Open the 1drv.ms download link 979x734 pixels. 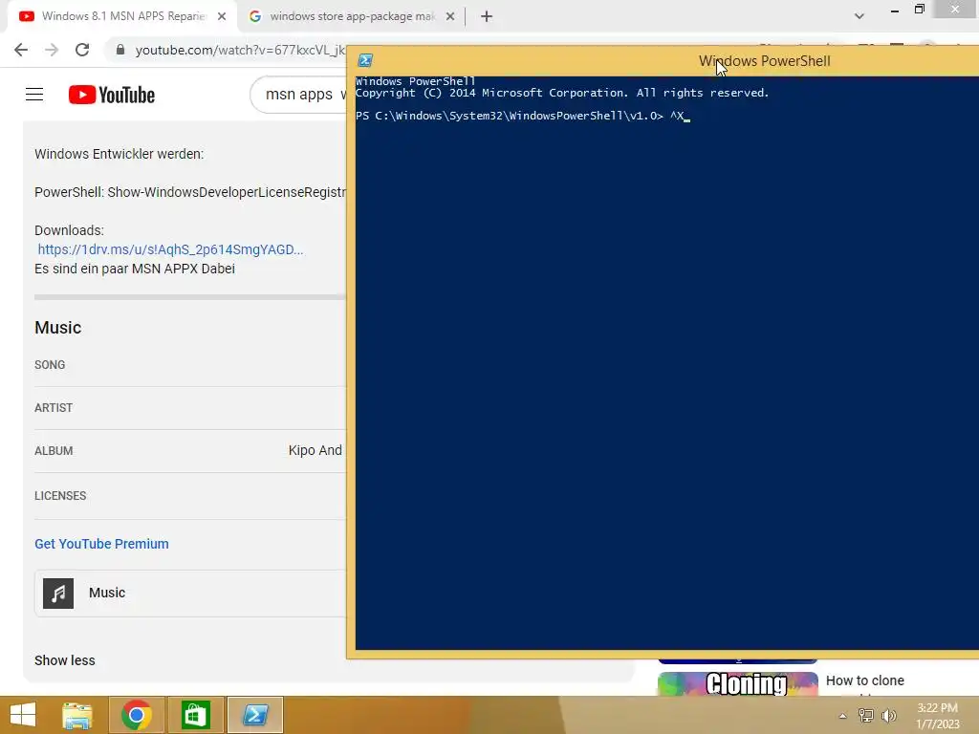click(x=170, y=249)
